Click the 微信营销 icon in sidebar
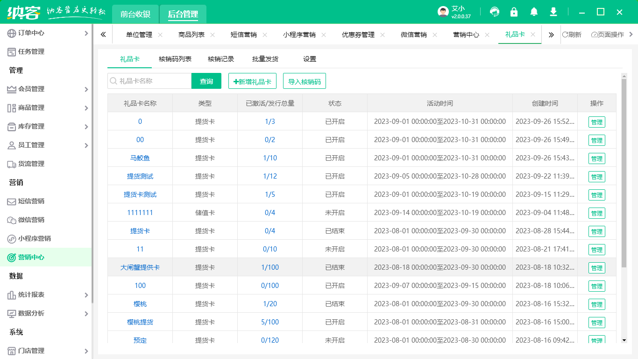638x359 pixels. 12,220
